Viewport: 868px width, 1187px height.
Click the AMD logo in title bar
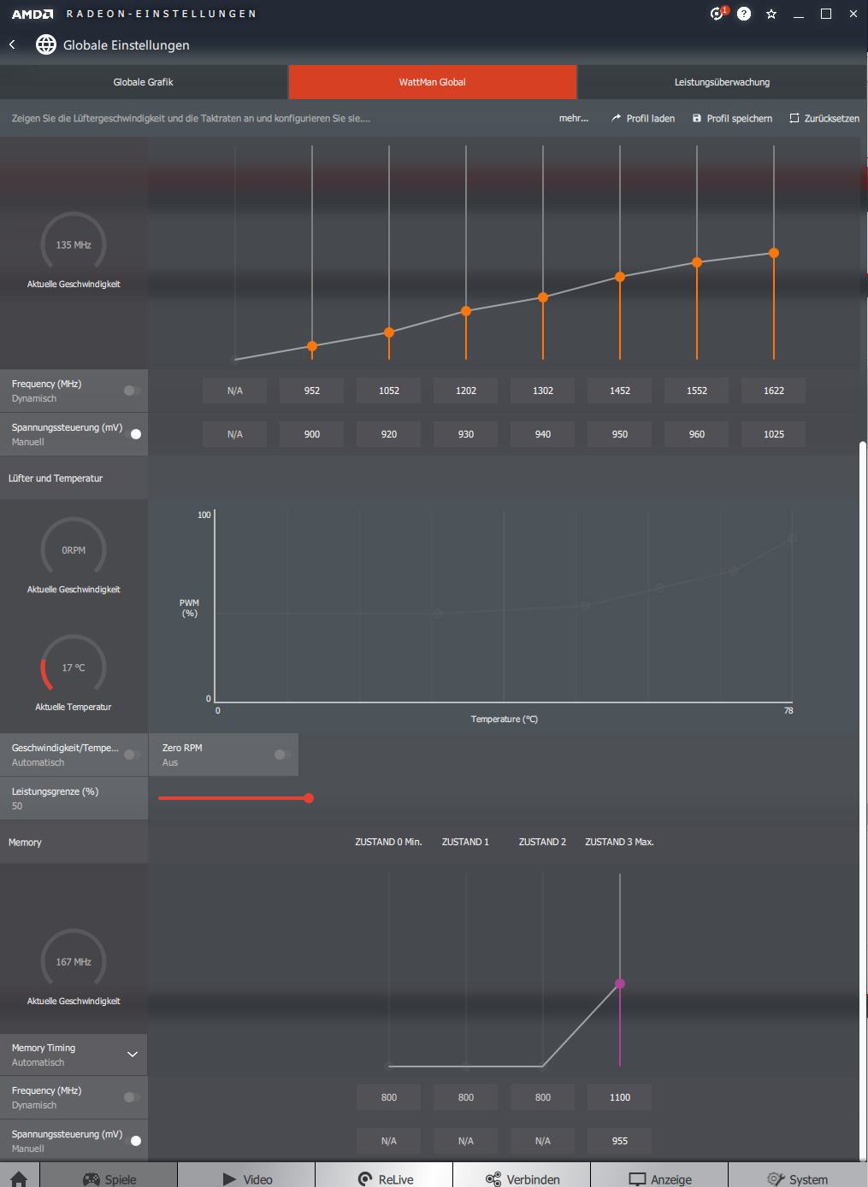pos(32,14)
